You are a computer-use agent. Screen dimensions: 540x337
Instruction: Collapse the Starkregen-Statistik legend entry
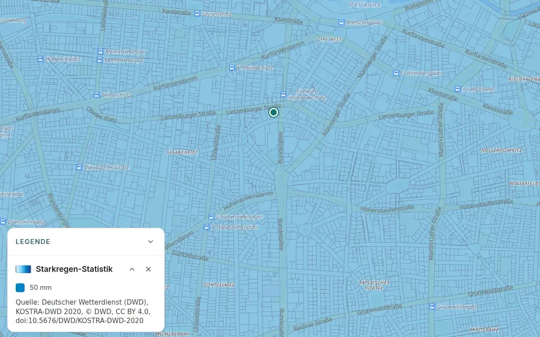coord(132,269)
